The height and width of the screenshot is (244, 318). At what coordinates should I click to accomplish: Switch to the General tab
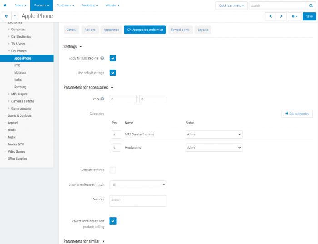pyautogui.click(x=71, y=30)
